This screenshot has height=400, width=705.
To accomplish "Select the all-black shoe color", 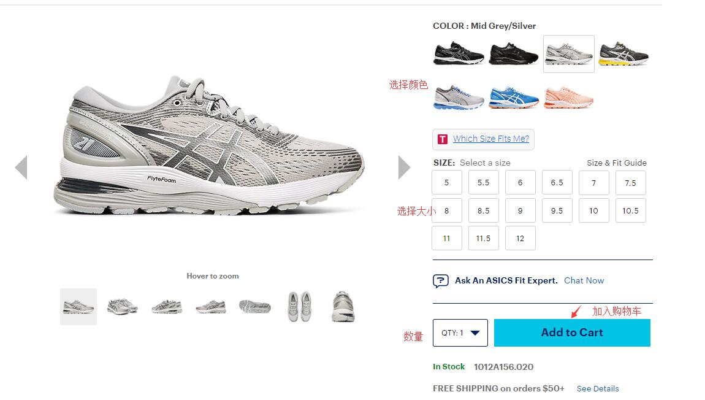I will pos(514,54).
